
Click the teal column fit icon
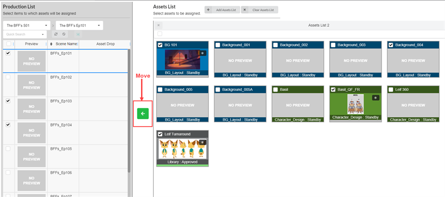click(78, 34)
